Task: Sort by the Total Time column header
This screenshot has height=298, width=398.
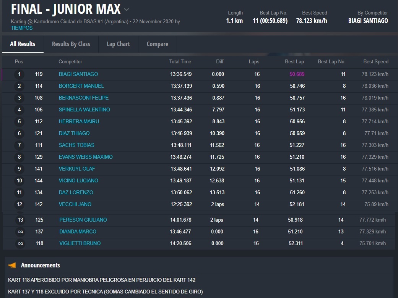Action: coord(180,61)
